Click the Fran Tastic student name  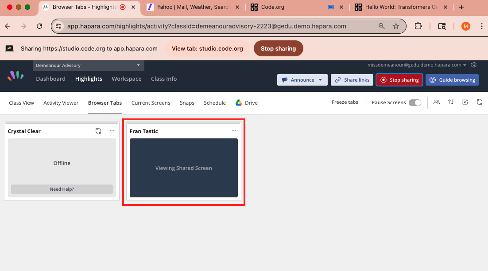144,131
